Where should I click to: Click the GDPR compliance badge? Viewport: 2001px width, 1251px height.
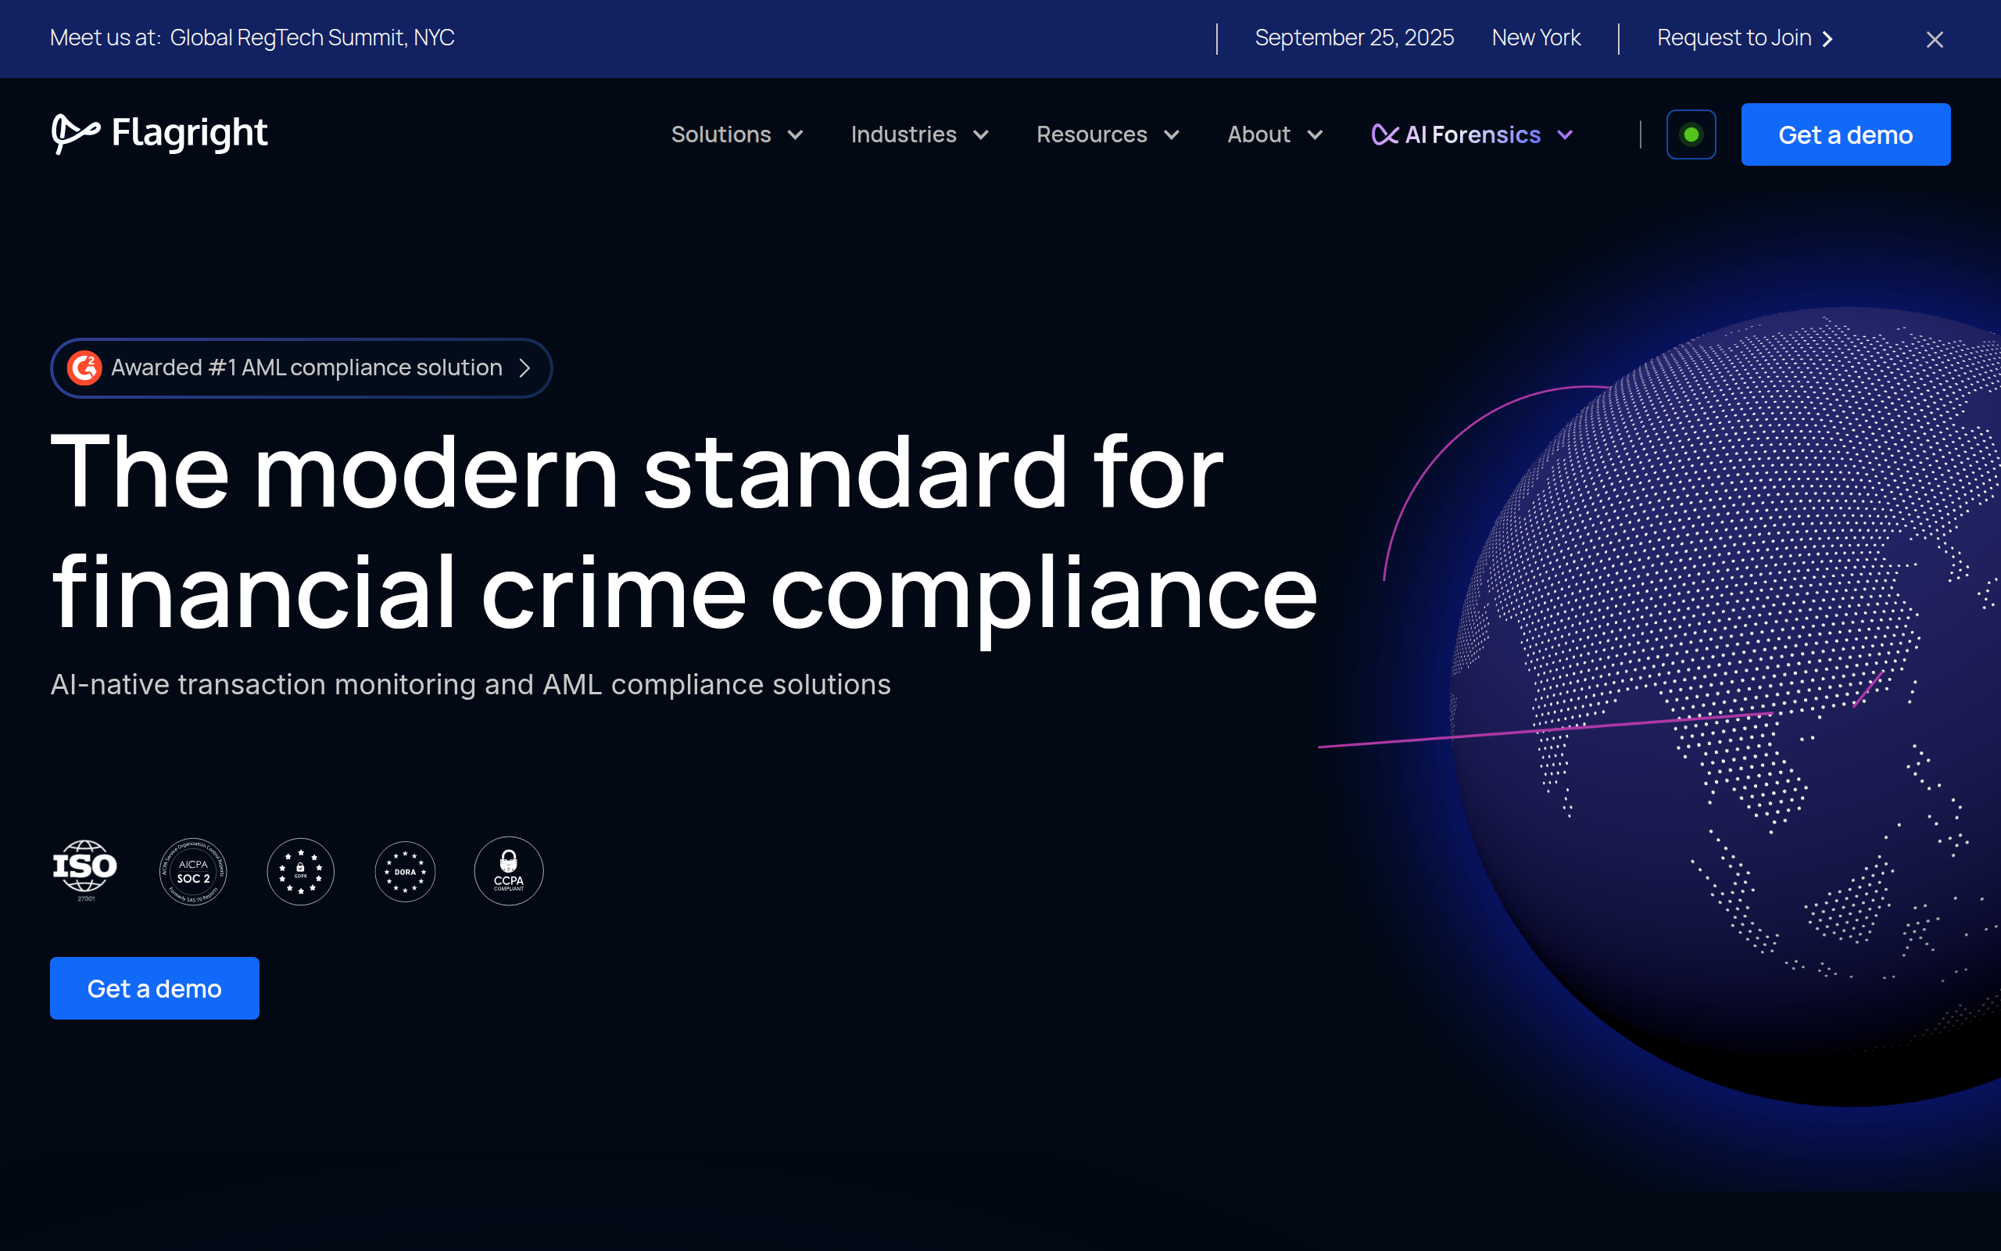coord(301,871)
